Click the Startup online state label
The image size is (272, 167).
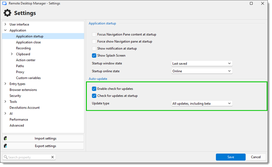pyautogui.click(x=106, y=71)
